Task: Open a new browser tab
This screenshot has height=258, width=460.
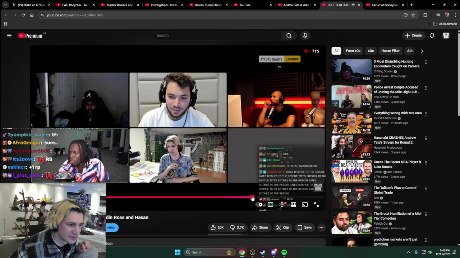Action: tap(411, 5)
